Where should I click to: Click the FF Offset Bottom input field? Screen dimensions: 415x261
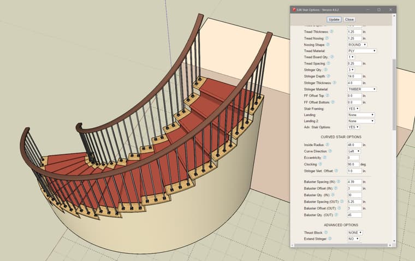(x=354, y=102)
